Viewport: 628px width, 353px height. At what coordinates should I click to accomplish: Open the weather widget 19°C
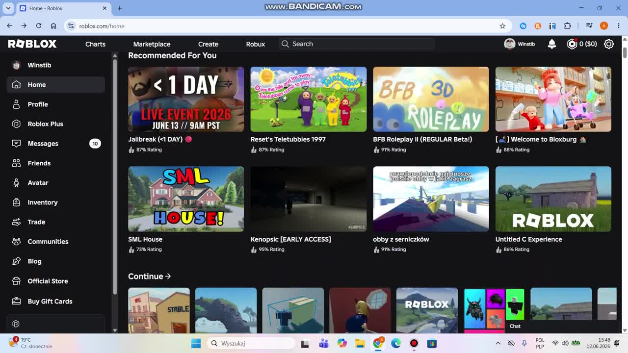[30, 343]
